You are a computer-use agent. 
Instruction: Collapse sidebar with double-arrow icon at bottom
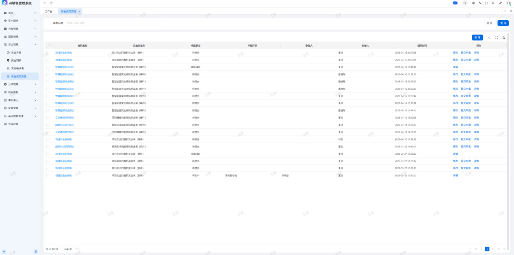coord(4,251)
